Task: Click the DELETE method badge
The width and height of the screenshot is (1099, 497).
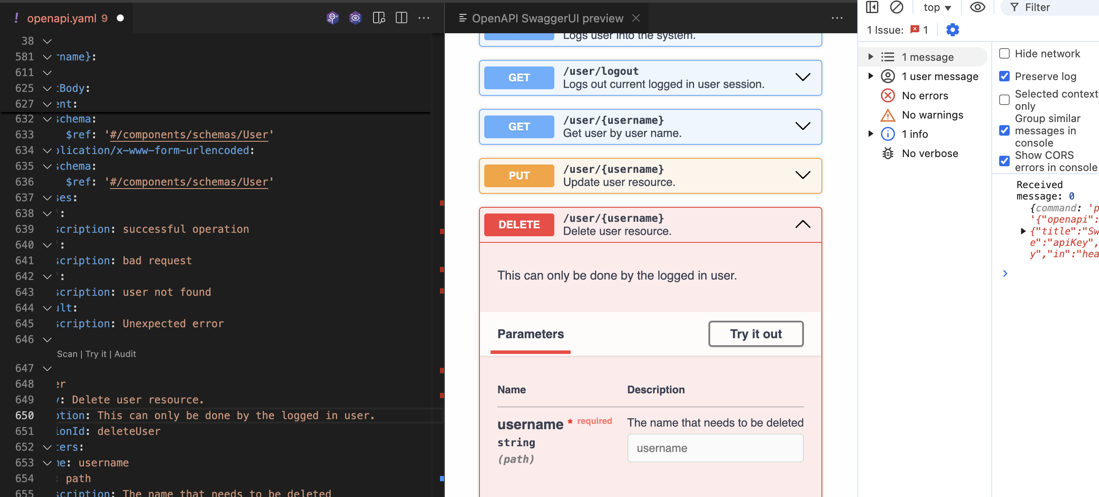Action: (519, 225)
